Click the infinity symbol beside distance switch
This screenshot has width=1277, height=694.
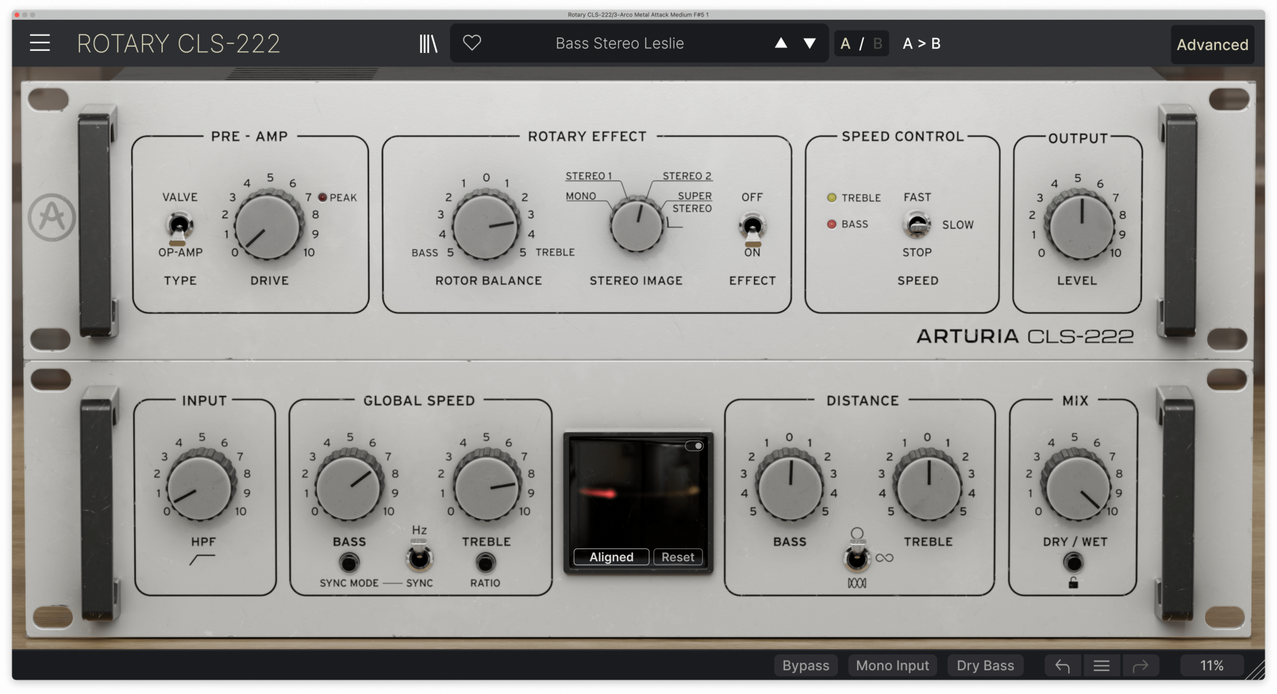pyautogui.click(x=884, y=558)
